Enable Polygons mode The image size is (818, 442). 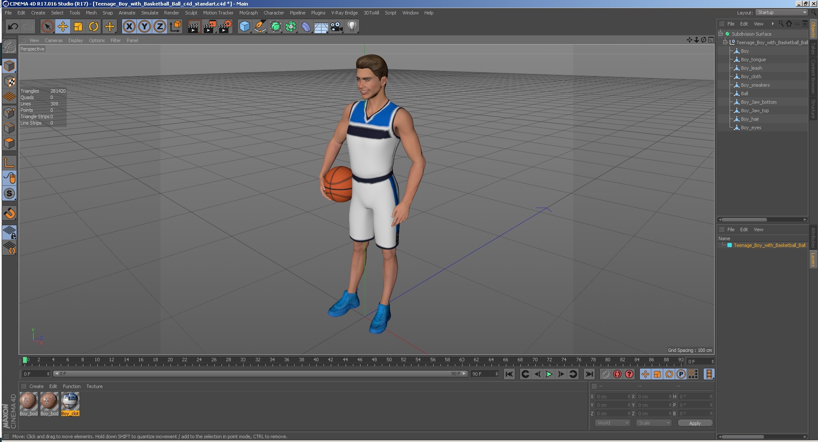[x=9, y=143]
